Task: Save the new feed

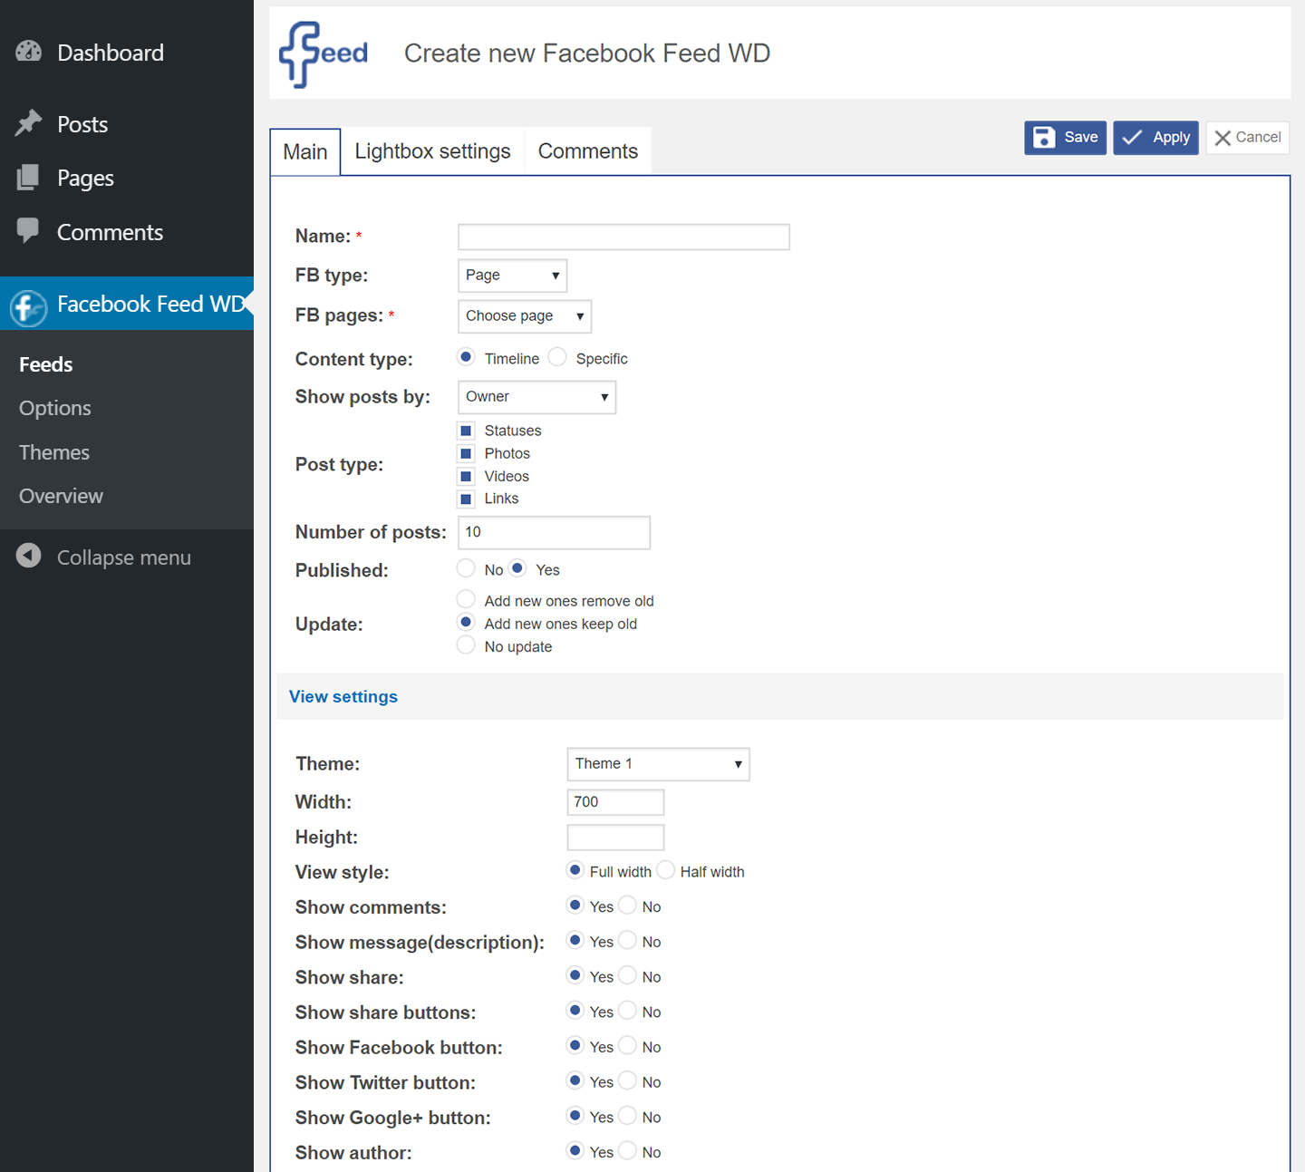Action: coord(1065,138)
